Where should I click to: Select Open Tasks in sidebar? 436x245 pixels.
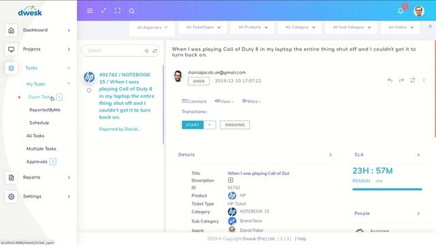pyautogui.click(x=40, y=97)
